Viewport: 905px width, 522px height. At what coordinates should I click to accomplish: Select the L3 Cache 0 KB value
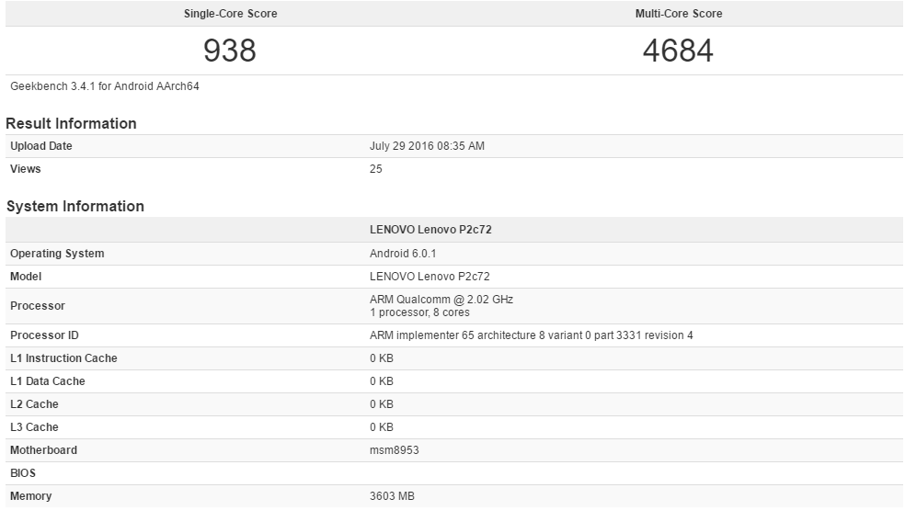[382, 427]
